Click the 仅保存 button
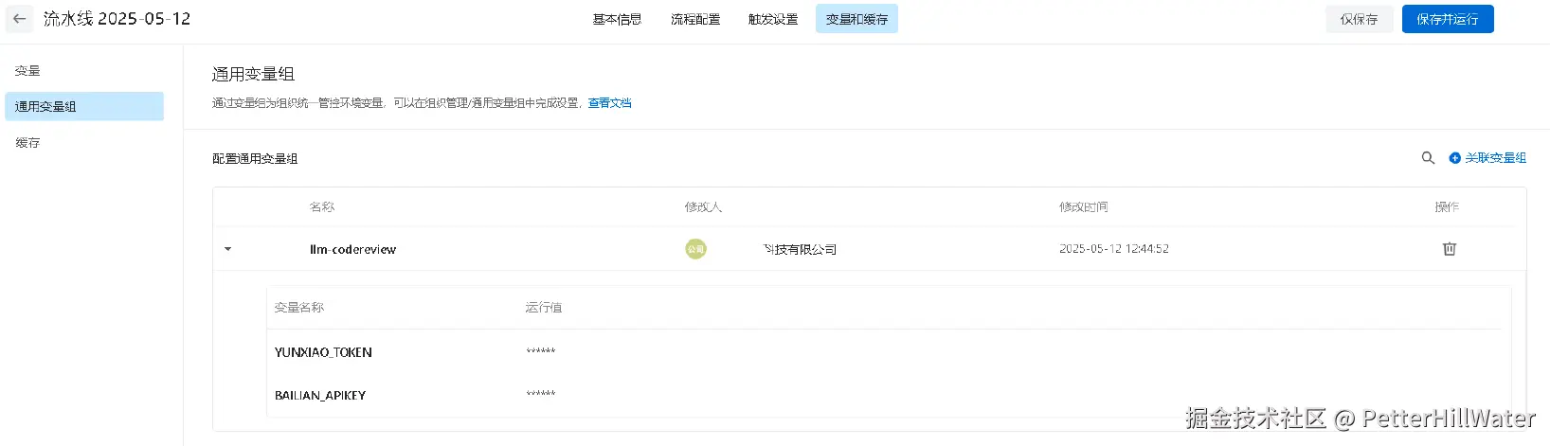Image resolution: width=1550 pixels, height=446 pixels. click(1359, 19)
